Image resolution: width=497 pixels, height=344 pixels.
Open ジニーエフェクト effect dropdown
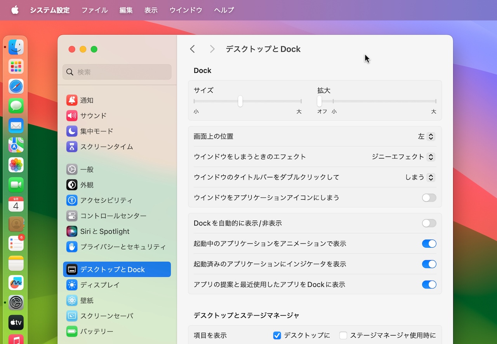coord(403,157)
